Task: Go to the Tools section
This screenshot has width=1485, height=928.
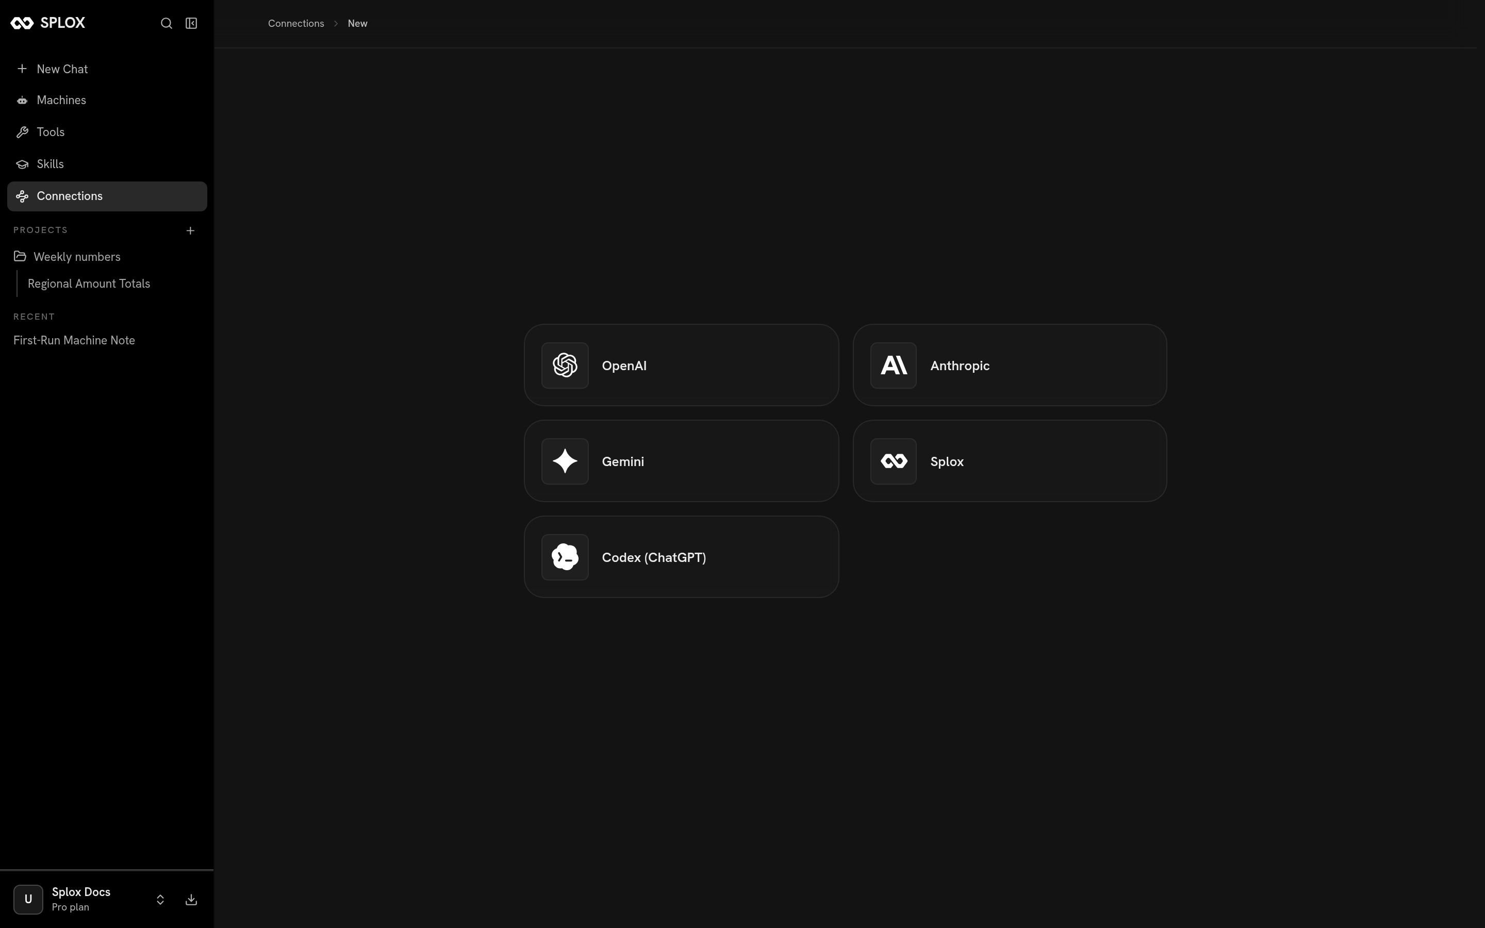Action: tap(107, 132)
